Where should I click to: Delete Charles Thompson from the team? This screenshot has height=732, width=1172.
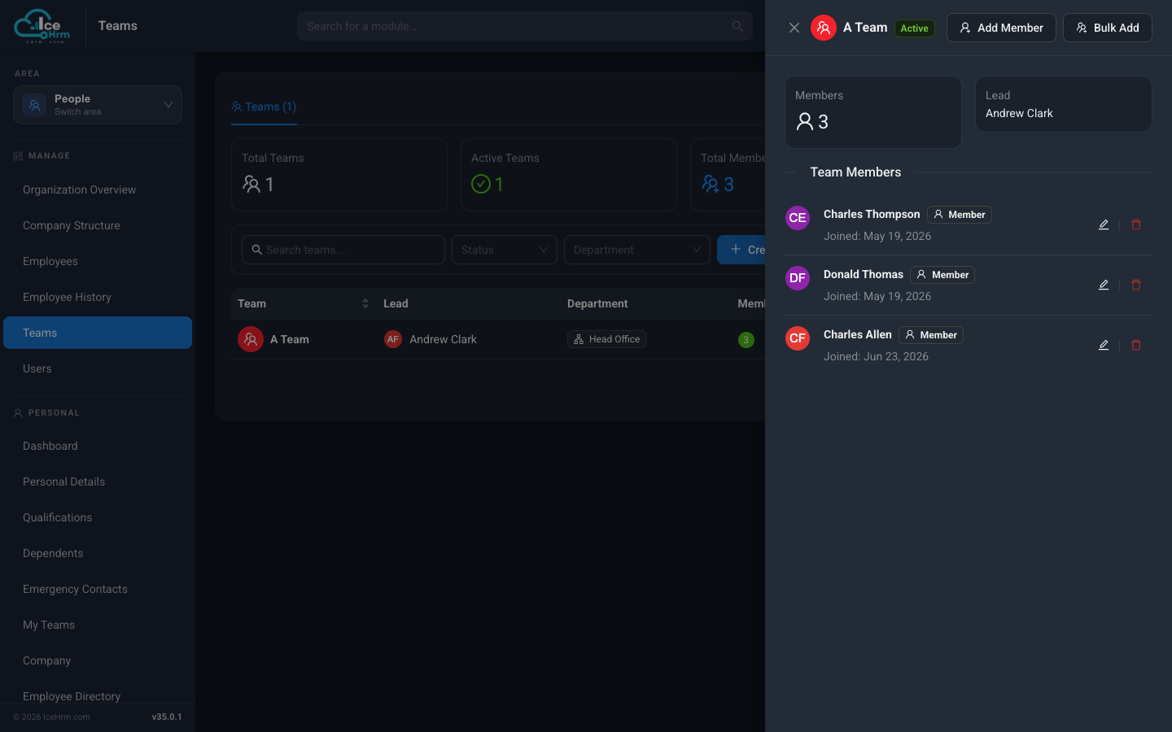(1136, 224)
